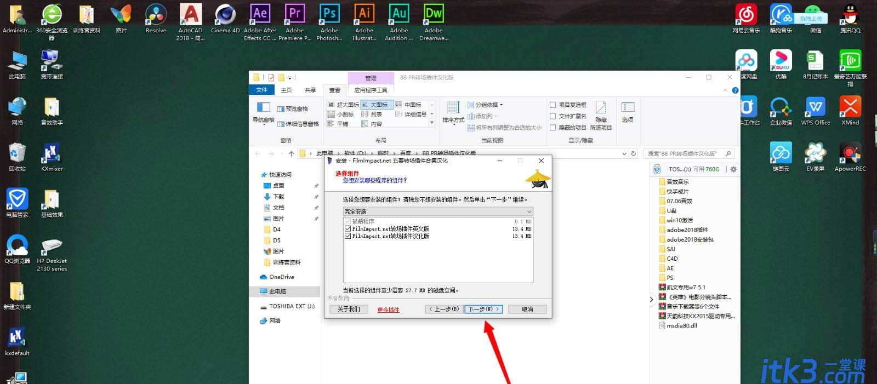Expand layout gallery more arrow
Image resolution: width=877 pixels, height=384 pixels.
pos(432,123)
